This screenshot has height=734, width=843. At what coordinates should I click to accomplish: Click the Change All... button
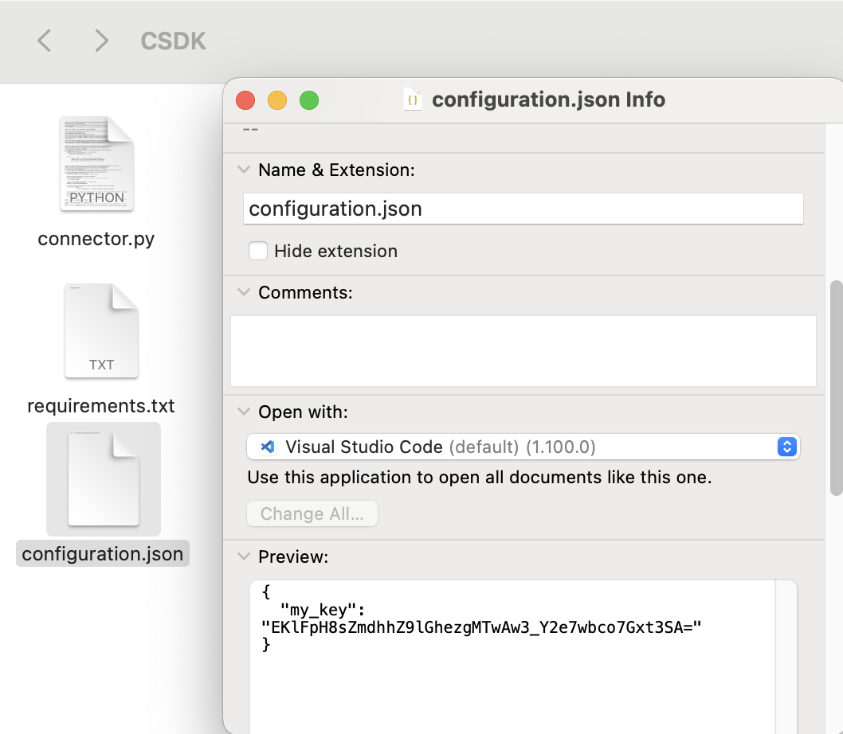coord(312,513)
